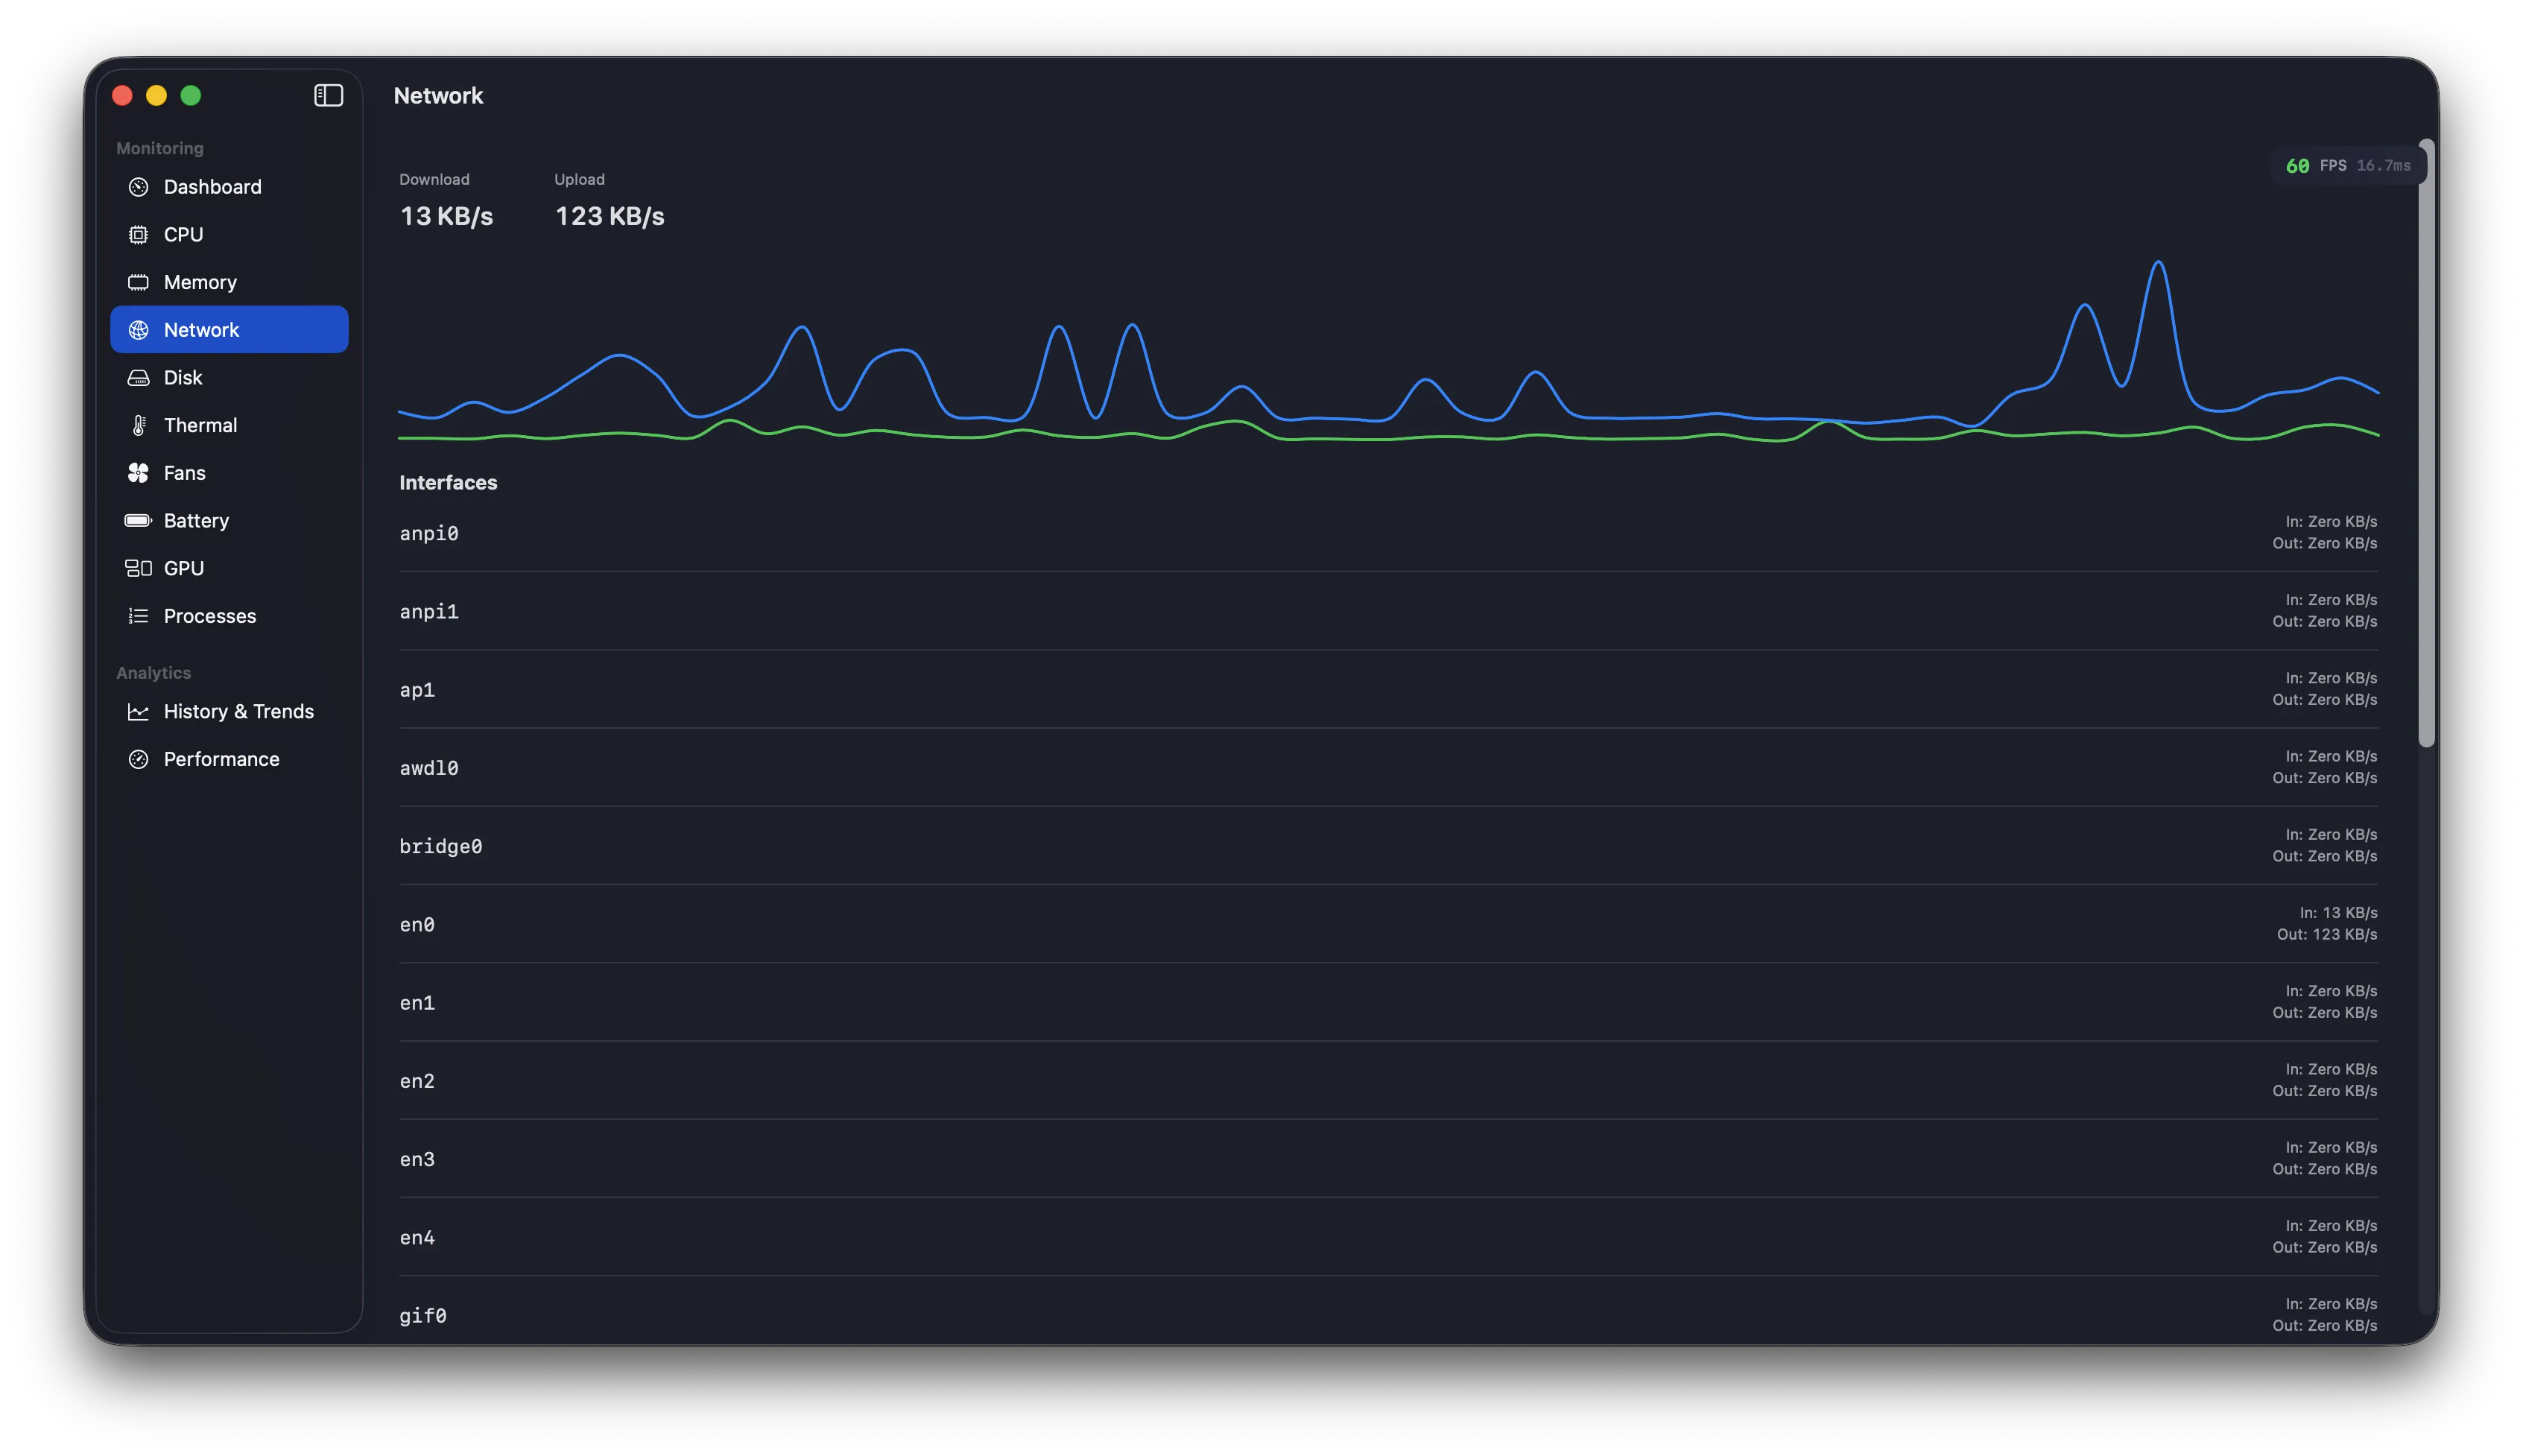The image size is (2523, 1456).
Task: Click the green fullscreen window button
Action: pos(191,95)
